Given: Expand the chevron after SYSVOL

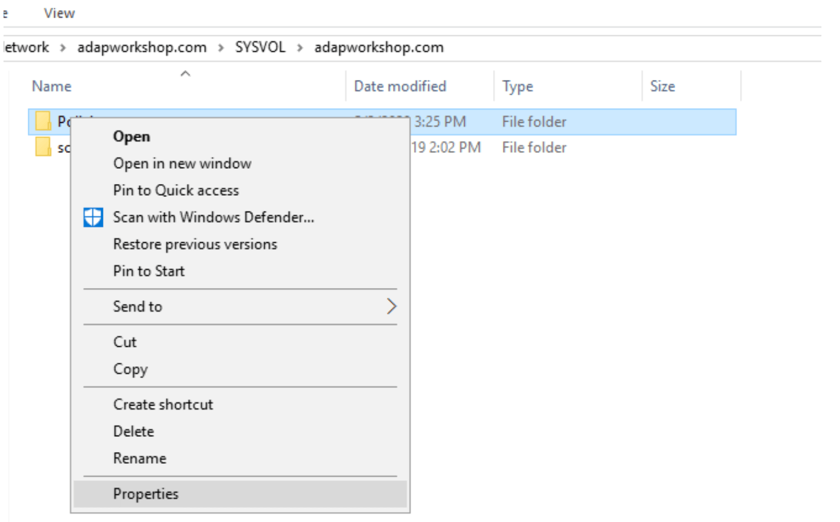Looking at the screenshot, I should [x=300, y=48].
